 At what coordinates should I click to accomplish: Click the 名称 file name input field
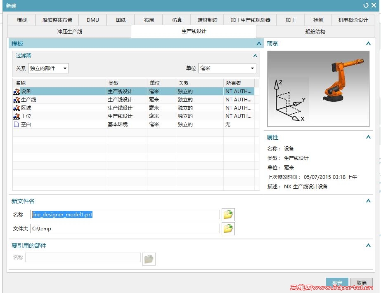(x=125, y=215)
